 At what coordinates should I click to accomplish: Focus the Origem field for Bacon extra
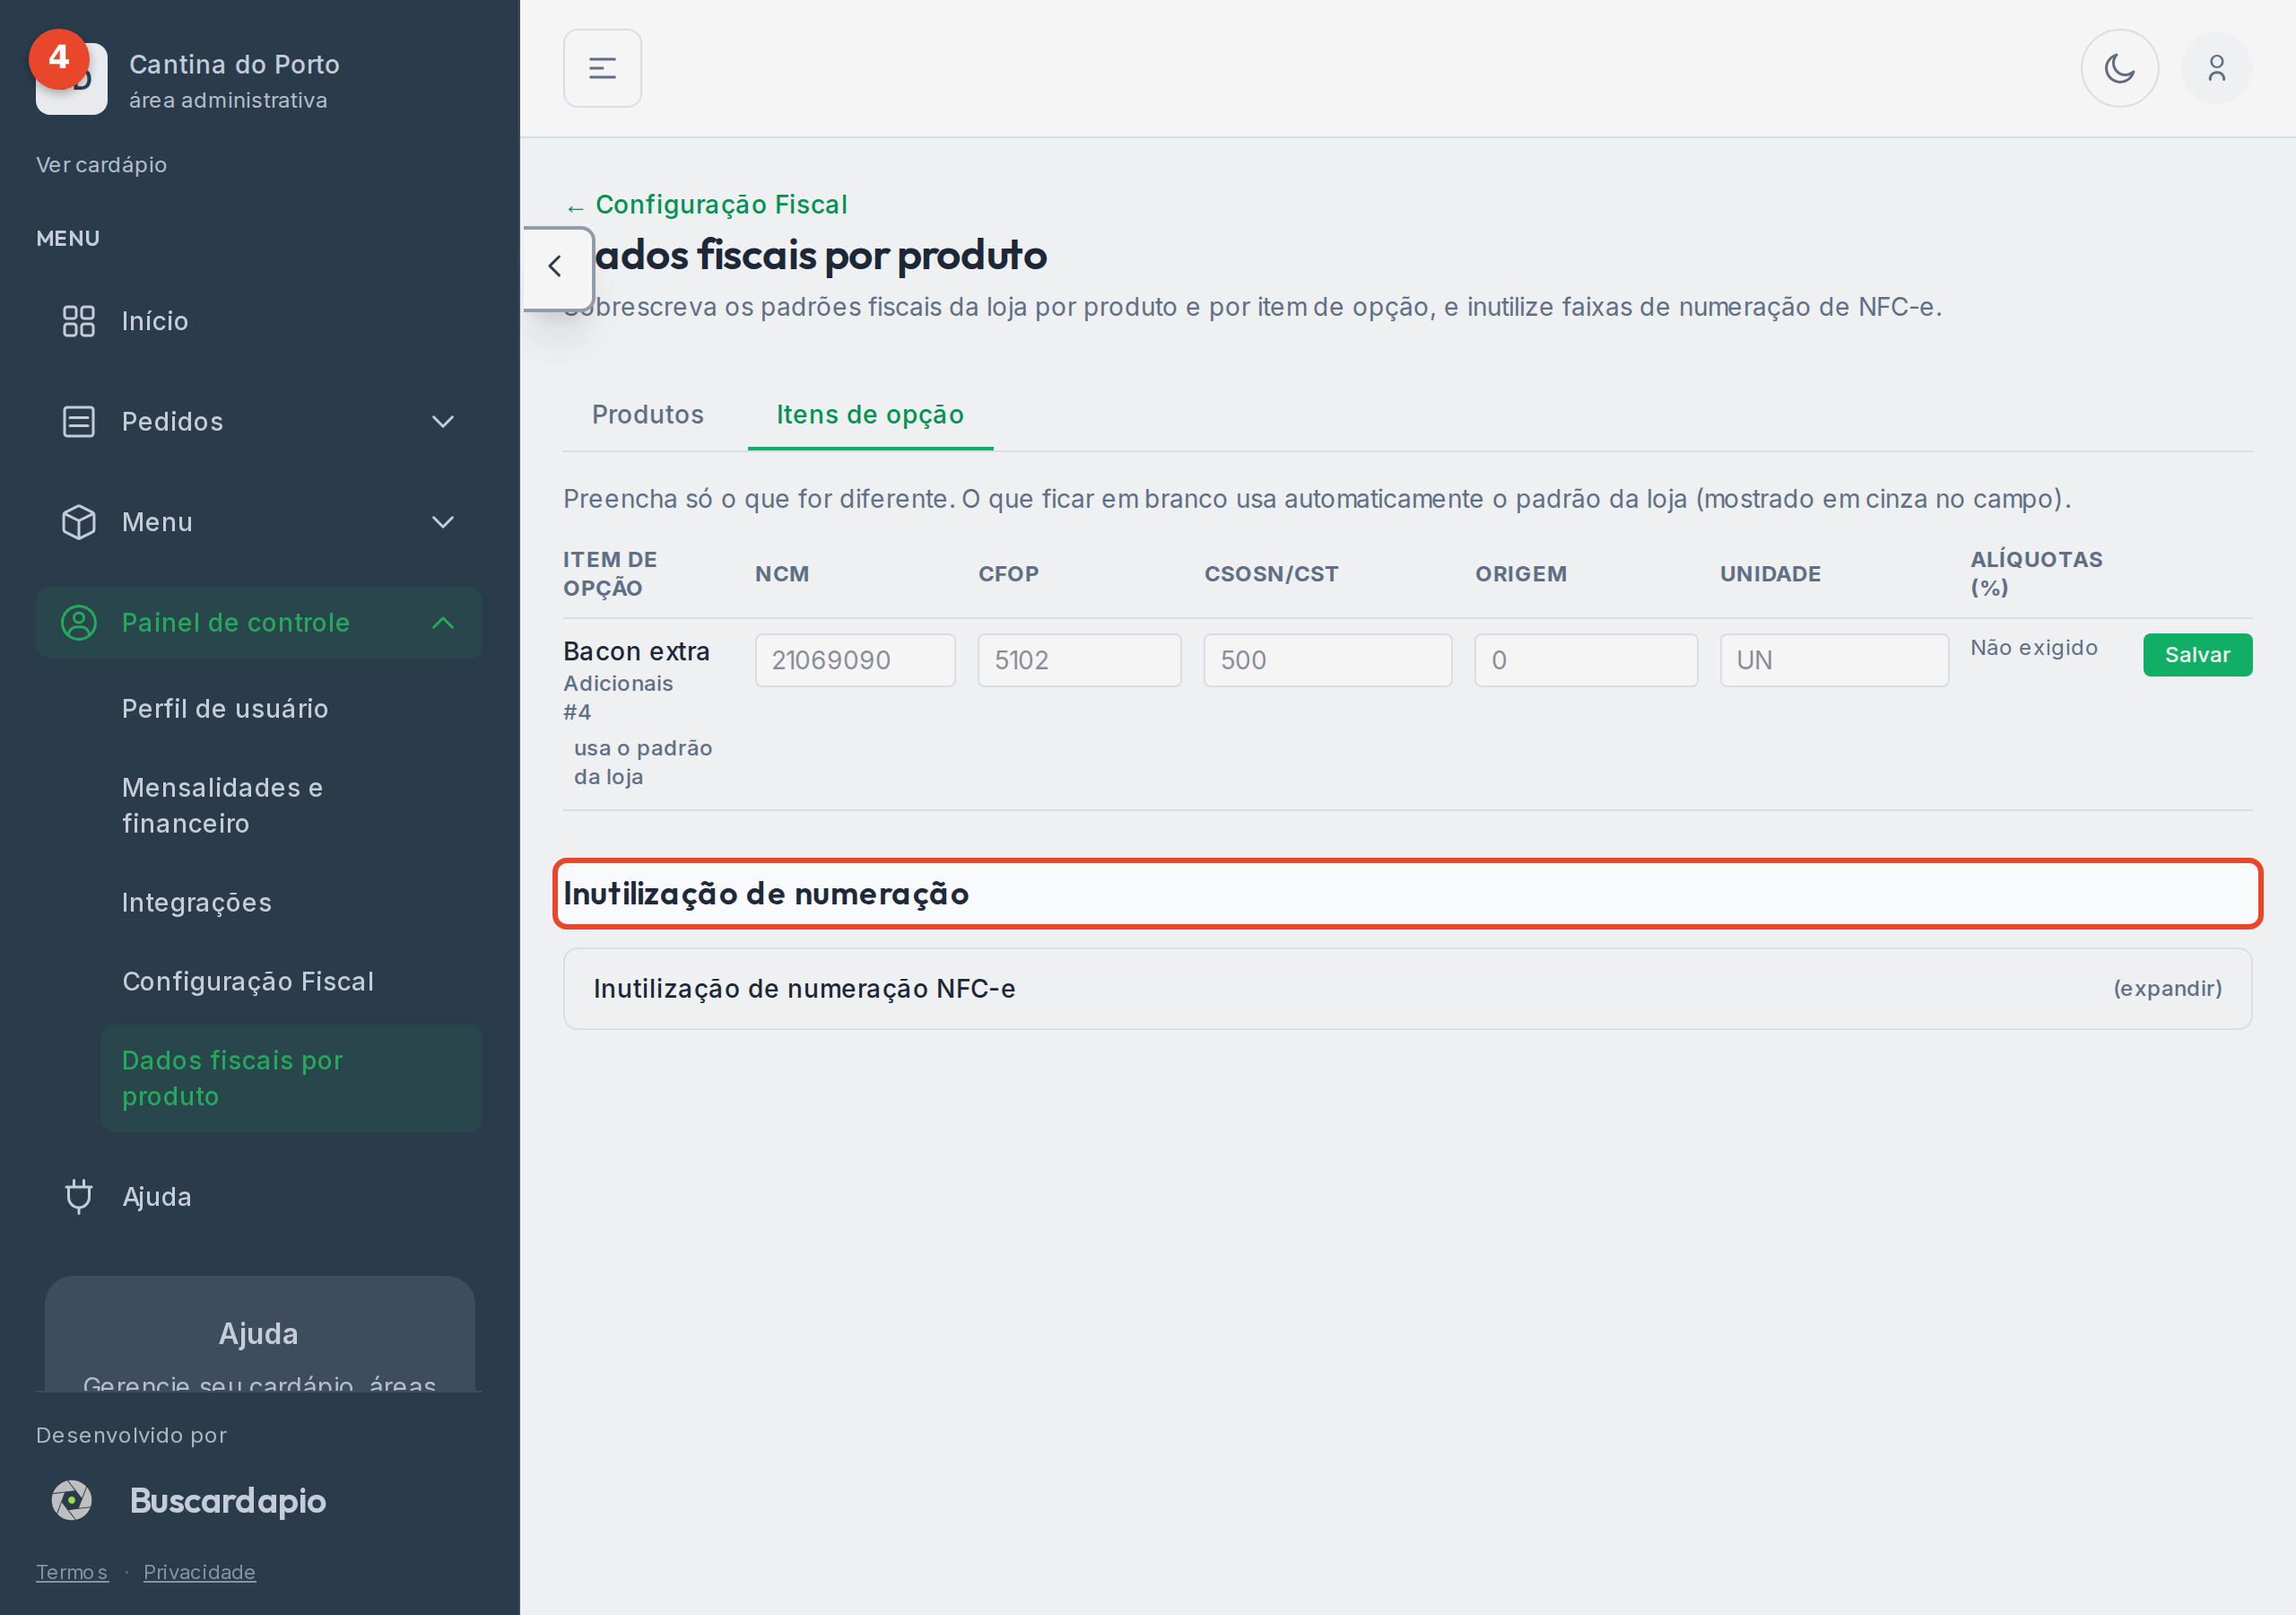(1585, 660)
